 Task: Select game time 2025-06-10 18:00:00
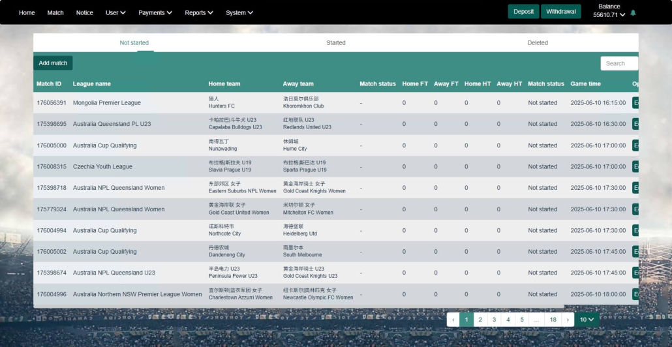point(598,294)
